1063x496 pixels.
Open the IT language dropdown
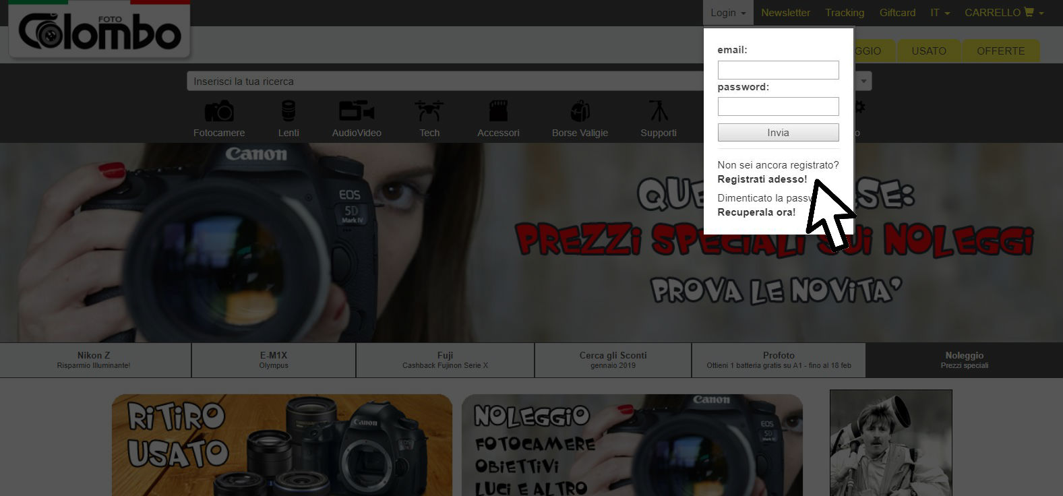(x=940, y=13)
